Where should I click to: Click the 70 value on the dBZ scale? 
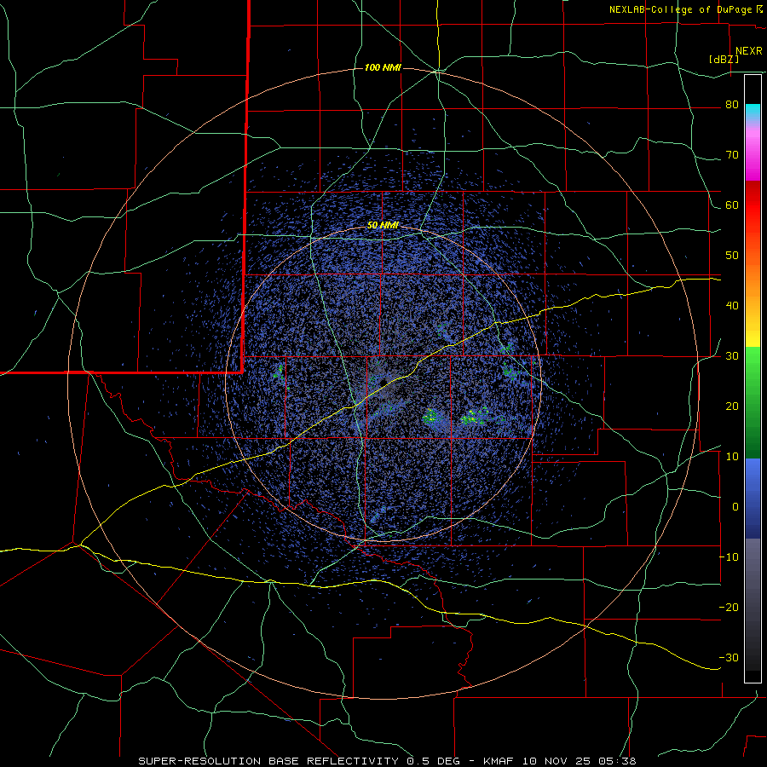[x=732, y=155]
